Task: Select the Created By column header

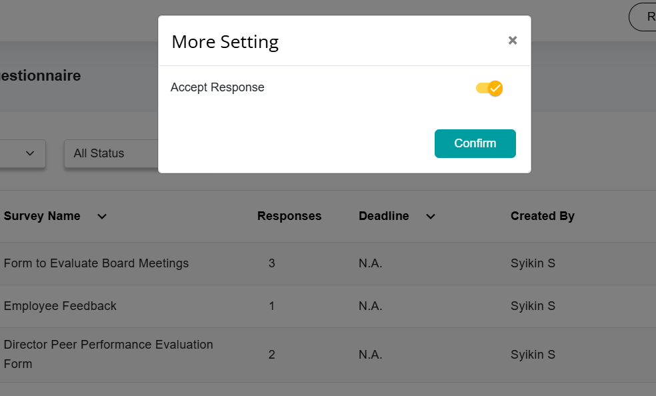Action: click(542, 216)
